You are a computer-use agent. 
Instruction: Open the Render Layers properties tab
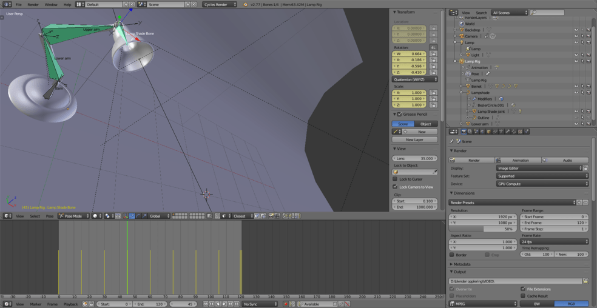[470, 132]
